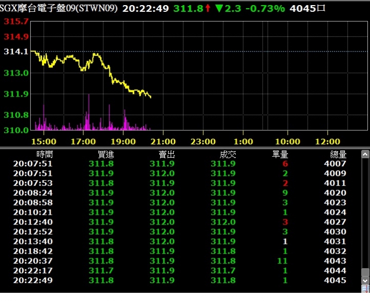Click the 總量 column header
The image size is (370, 301).
click(x=338, y=155)
